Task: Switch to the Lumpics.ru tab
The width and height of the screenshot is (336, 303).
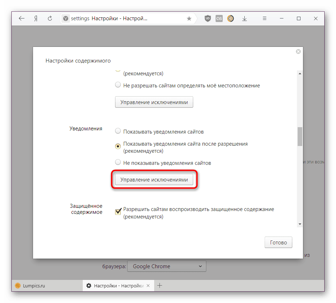Action: click(47, 286)
